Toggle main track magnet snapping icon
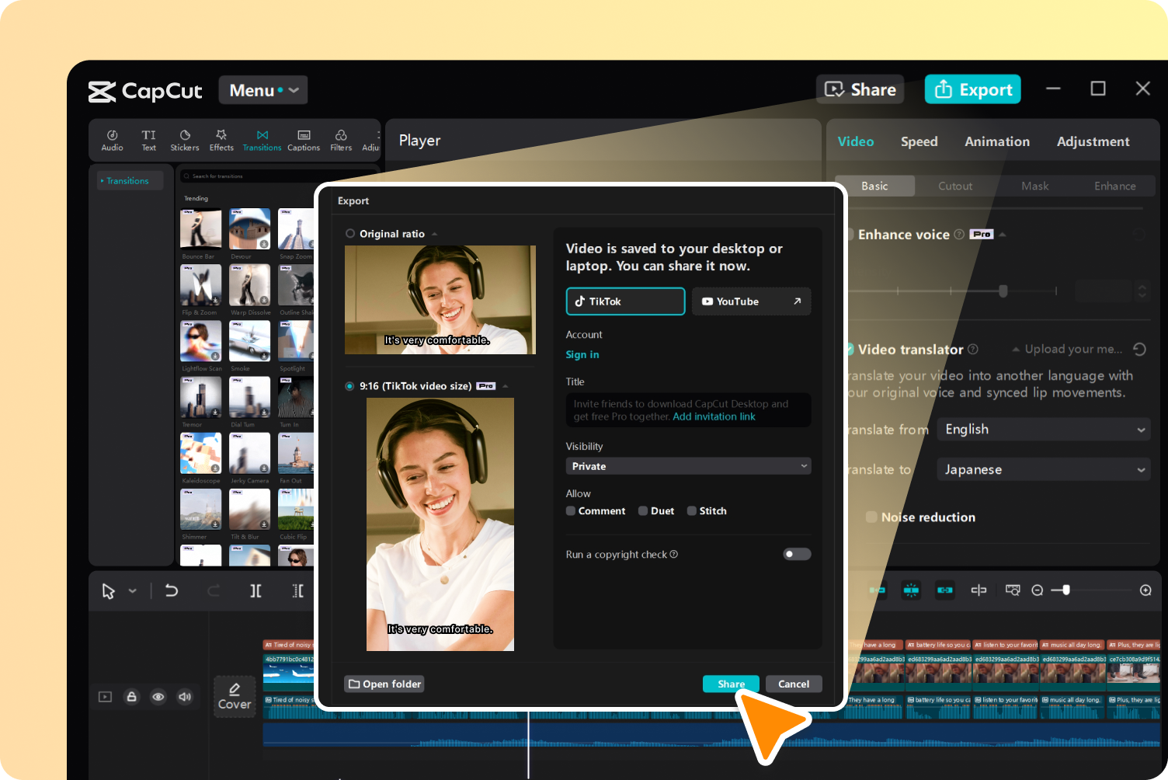 click(x=878, y=590)
